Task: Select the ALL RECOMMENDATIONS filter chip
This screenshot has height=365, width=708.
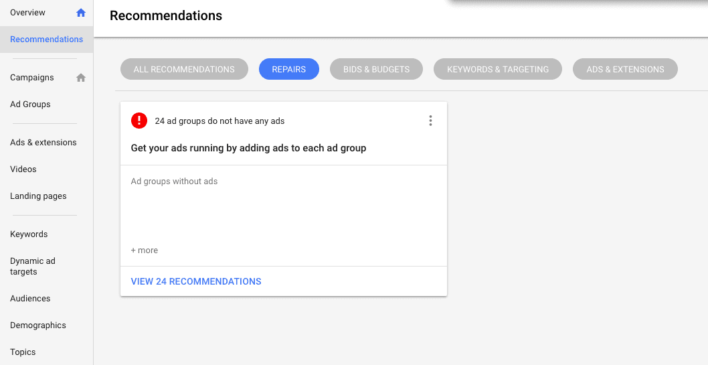Action: [x=184, y=69]
